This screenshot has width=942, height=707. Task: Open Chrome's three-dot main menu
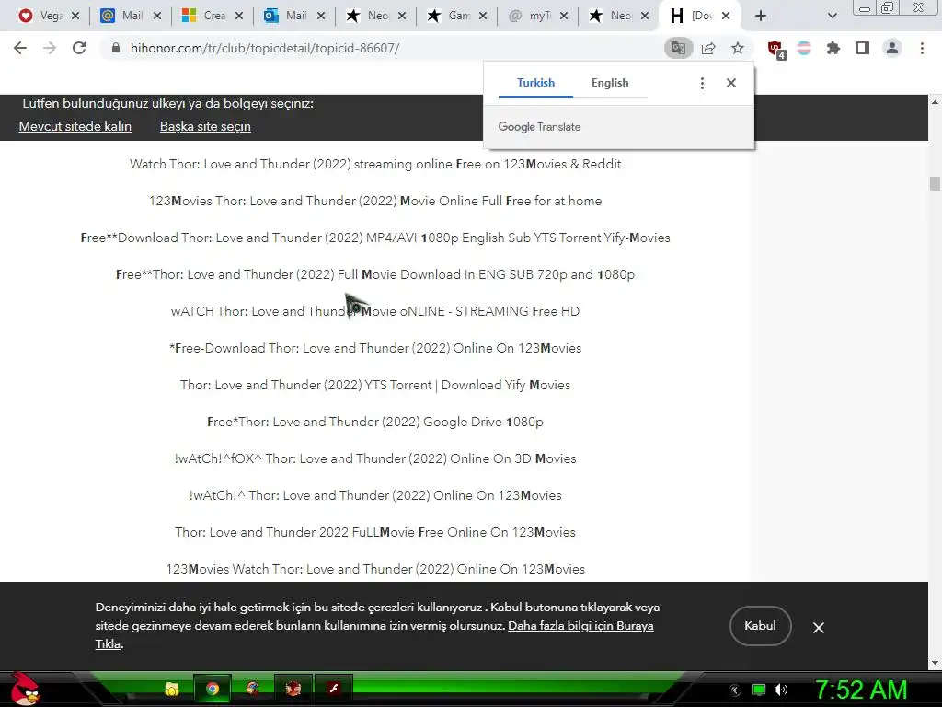pyautogui.click(x=922, y=48)
